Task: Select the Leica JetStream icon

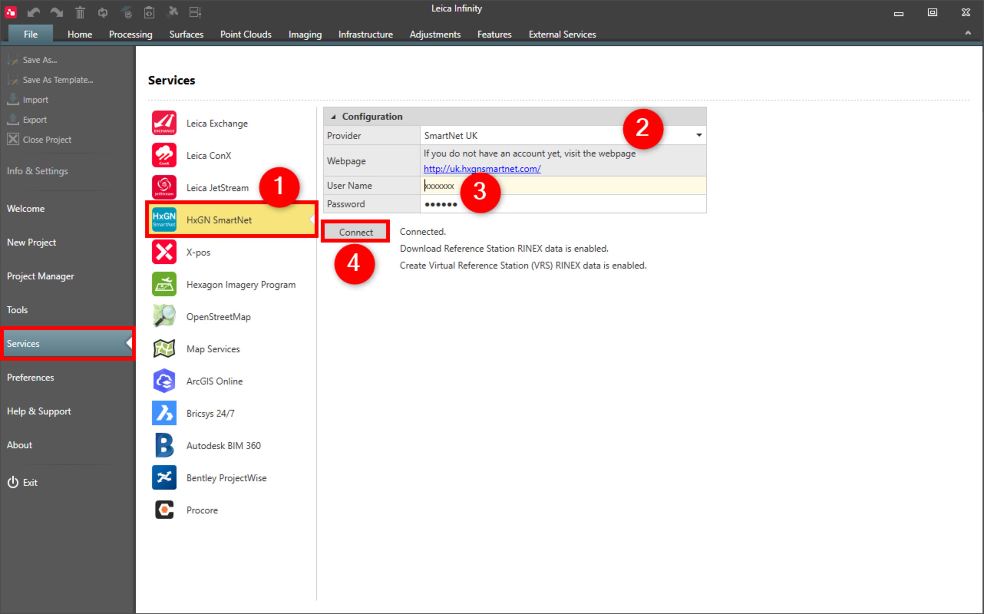Action: point(164,187)
